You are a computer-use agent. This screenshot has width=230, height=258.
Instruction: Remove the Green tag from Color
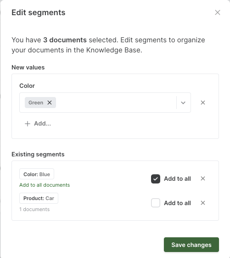click(50, 103)
